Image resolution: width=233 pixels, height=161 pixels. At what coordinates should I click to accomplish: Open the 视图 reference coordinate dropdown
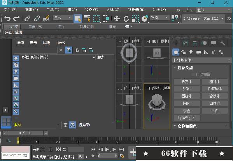coord(159,17)
